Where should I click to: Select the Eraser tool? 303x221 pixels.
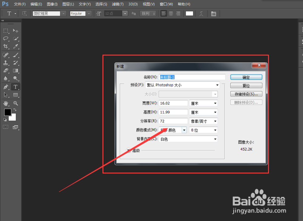[x=6, y=71]
